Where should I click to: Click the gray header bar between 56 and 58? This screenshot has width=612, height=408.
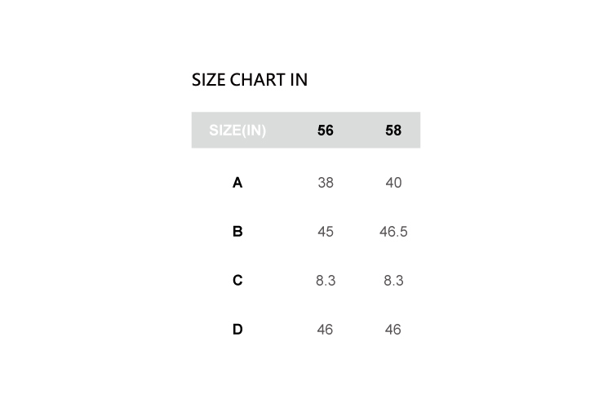tap(359, 131)
